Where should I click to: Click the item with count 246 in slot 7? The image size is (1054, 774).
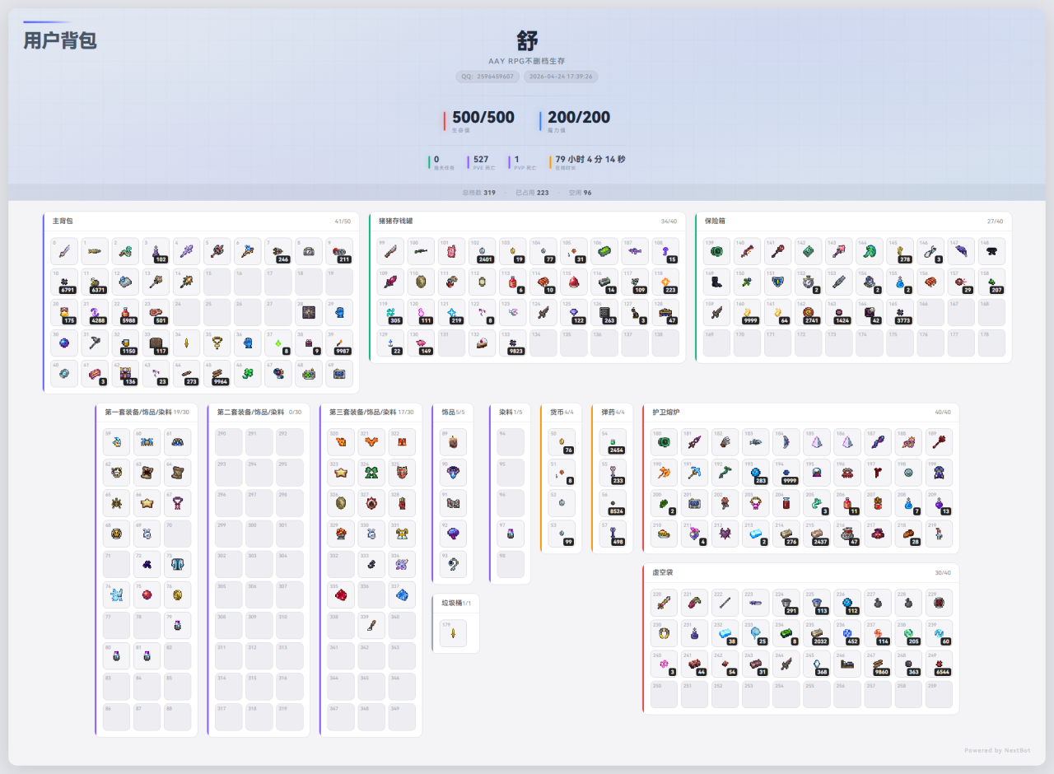click(x=277, y=251)
